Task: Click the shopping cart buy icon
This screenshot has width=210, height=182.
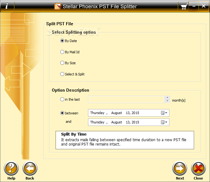Action: (184, 7)
